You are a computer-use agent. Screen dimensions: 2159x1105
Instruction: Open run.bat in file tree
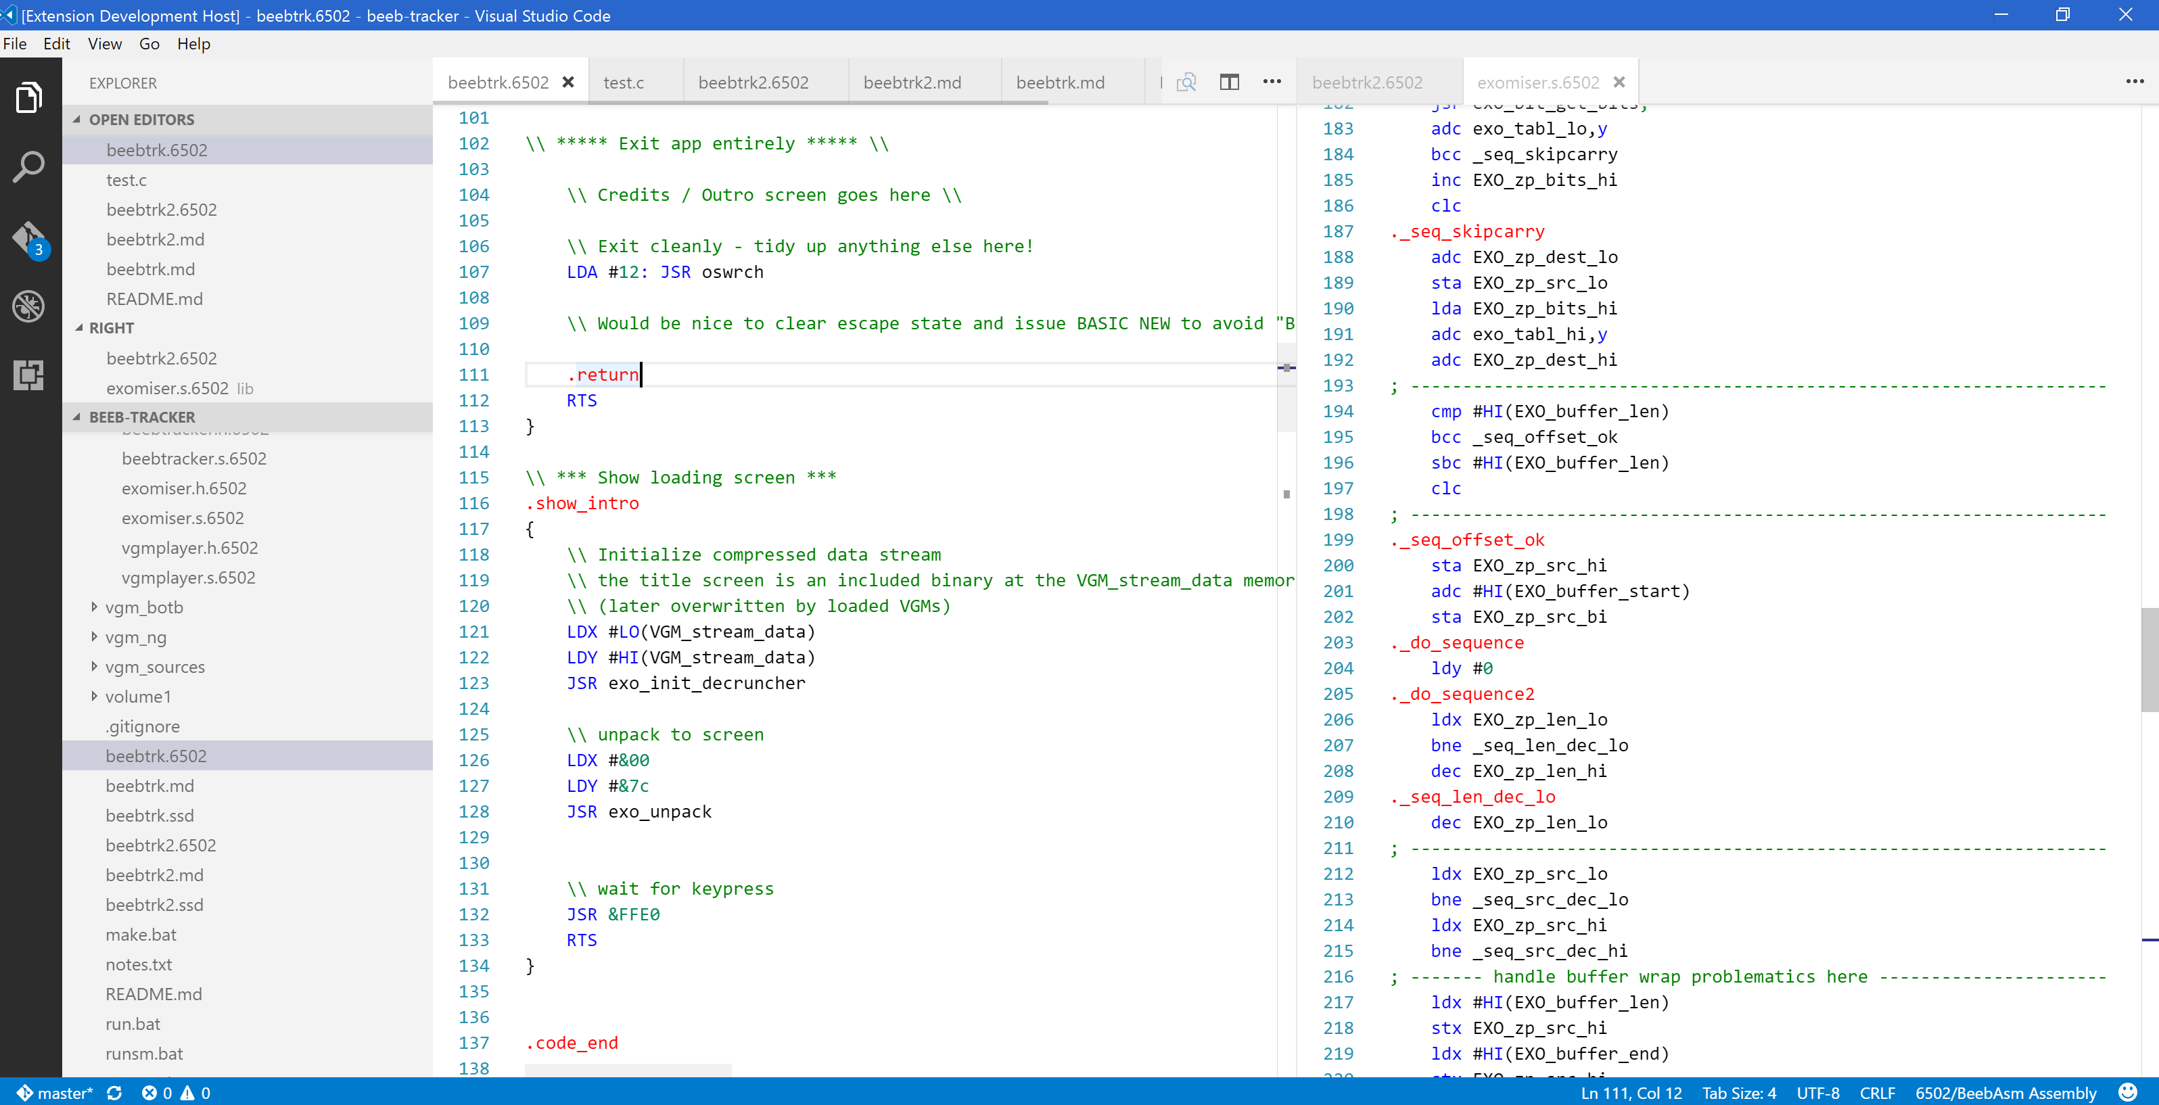coord(248,1024)
